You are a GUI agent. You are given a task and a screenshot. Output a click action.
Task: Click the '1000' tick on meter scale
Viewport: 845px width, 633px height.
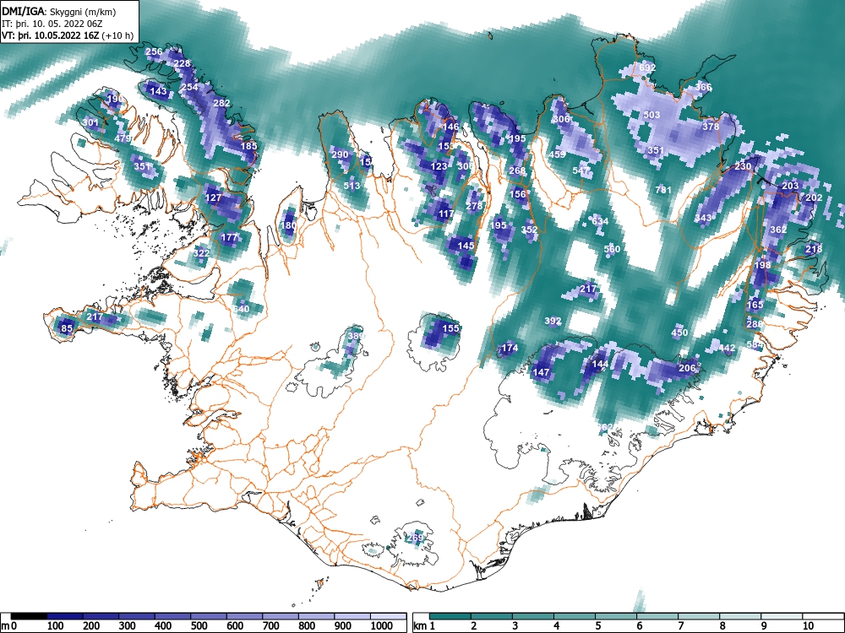[382, 626]
